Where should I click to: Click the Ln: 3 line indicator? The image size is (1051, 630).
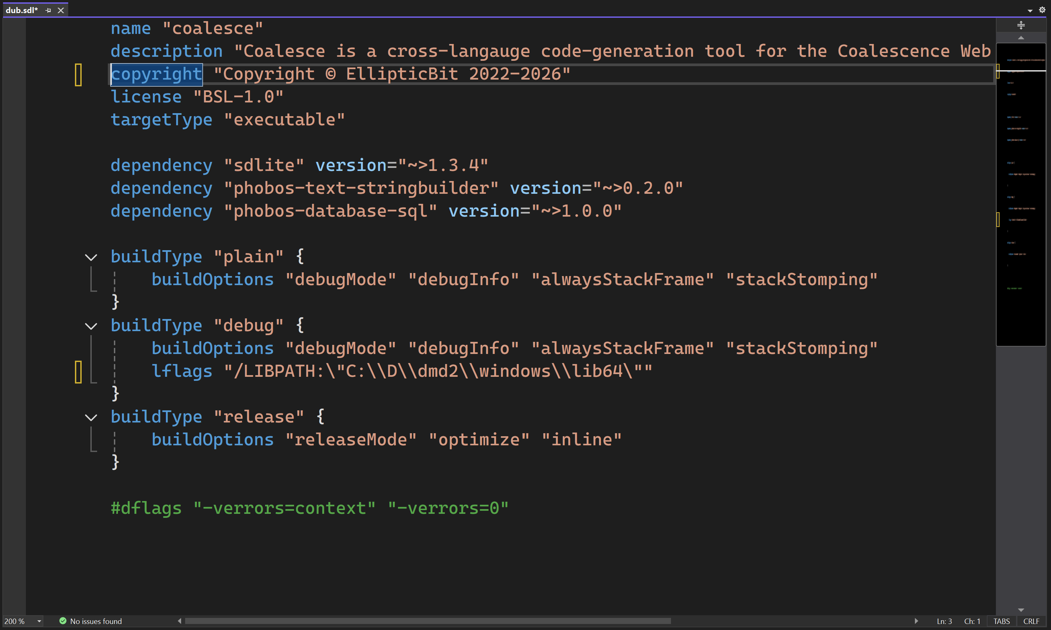pyautogui.click(x=944, y=621)
